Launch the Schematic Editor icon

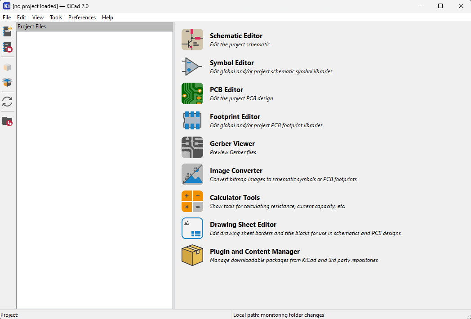click(x=192, y=40)
